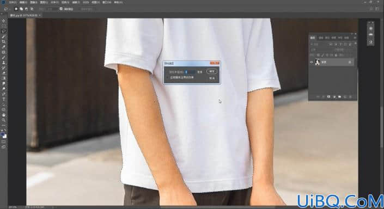Select the History Brush tool
Screen dimensions: 384x209
click(x=4, y=68)
